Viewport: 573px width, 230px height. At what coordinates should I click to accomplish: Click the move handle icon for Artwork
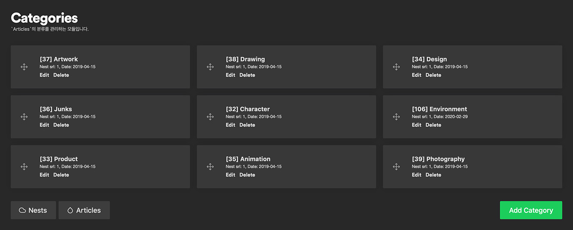pyautogui.click(x=24, y=67)
